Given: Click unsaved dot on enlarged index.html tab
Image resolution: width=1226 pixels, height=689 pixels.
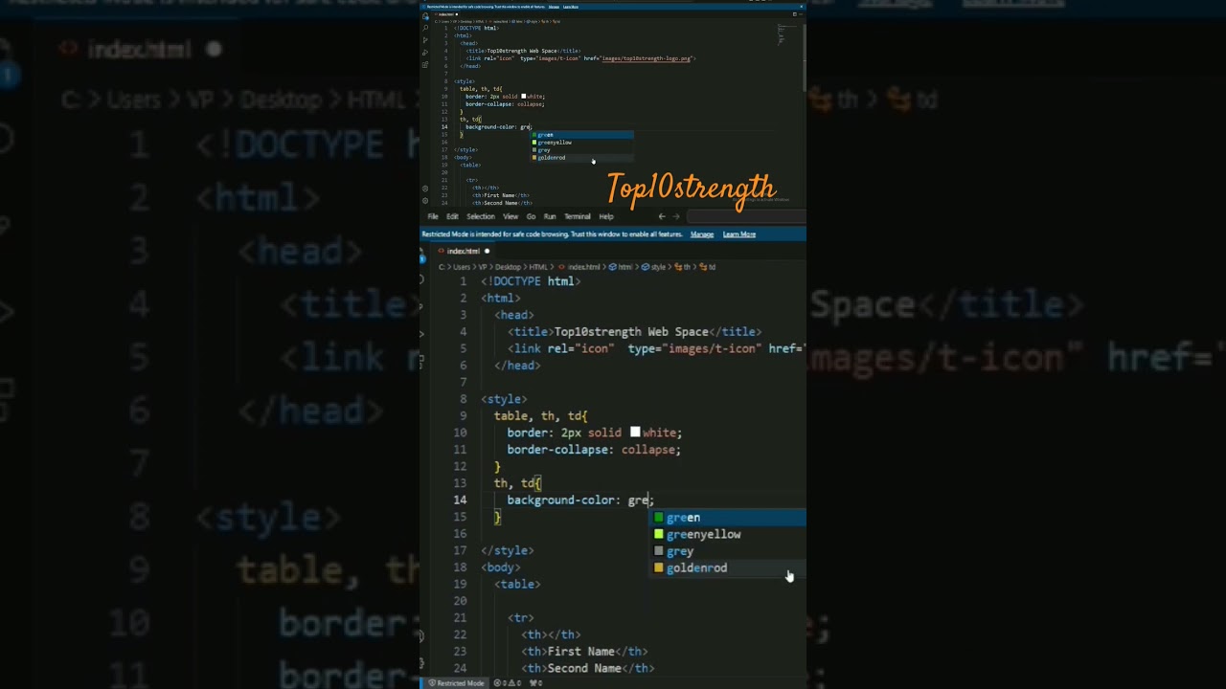Looking at the screenshot, I should click(487, 251).
